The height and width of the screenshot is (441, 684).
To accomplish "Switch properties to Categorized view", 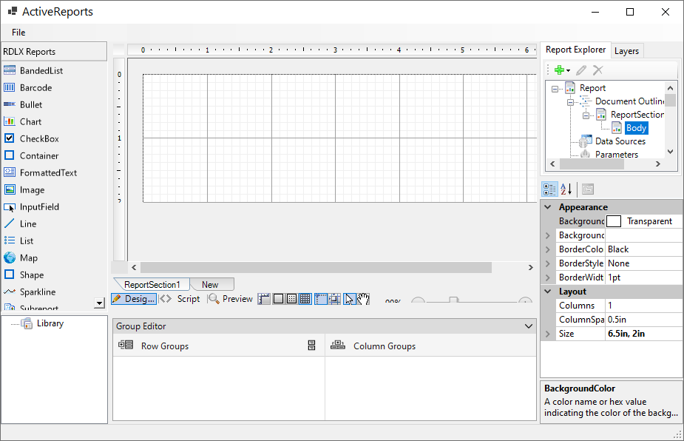I will [549, 189].
